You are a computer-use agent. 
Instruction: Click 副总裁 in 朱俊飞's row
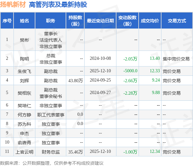click(x=51, y=71)
